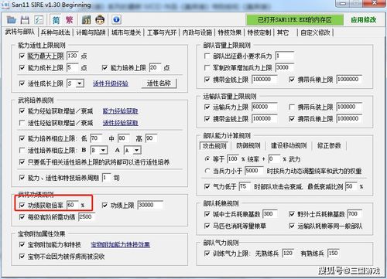The image size is (387, 279).
Task: Switch to the 特技定制 tab
Action: 259,32
